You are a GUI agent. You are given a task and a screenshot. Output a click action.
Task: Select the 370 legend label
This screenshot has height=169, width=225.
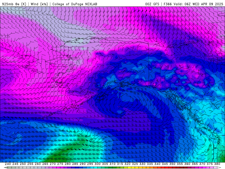pyautogui.click(x=202, y=164)
